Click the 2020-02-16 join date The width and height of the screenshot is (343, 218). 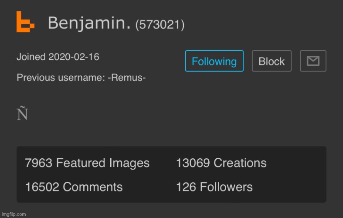74,57
